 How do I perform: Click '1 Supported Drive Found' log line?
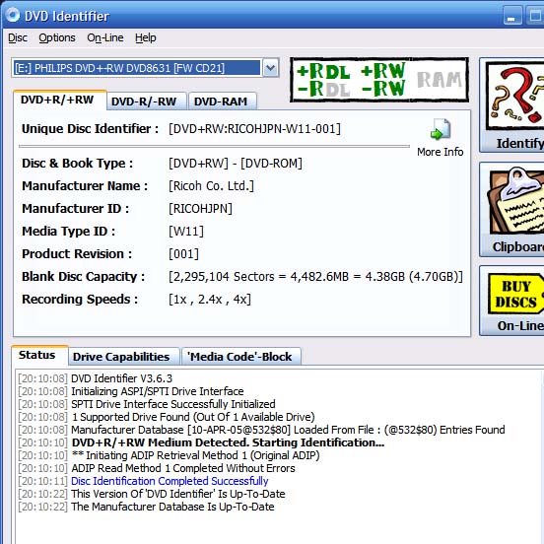point(193,417)
